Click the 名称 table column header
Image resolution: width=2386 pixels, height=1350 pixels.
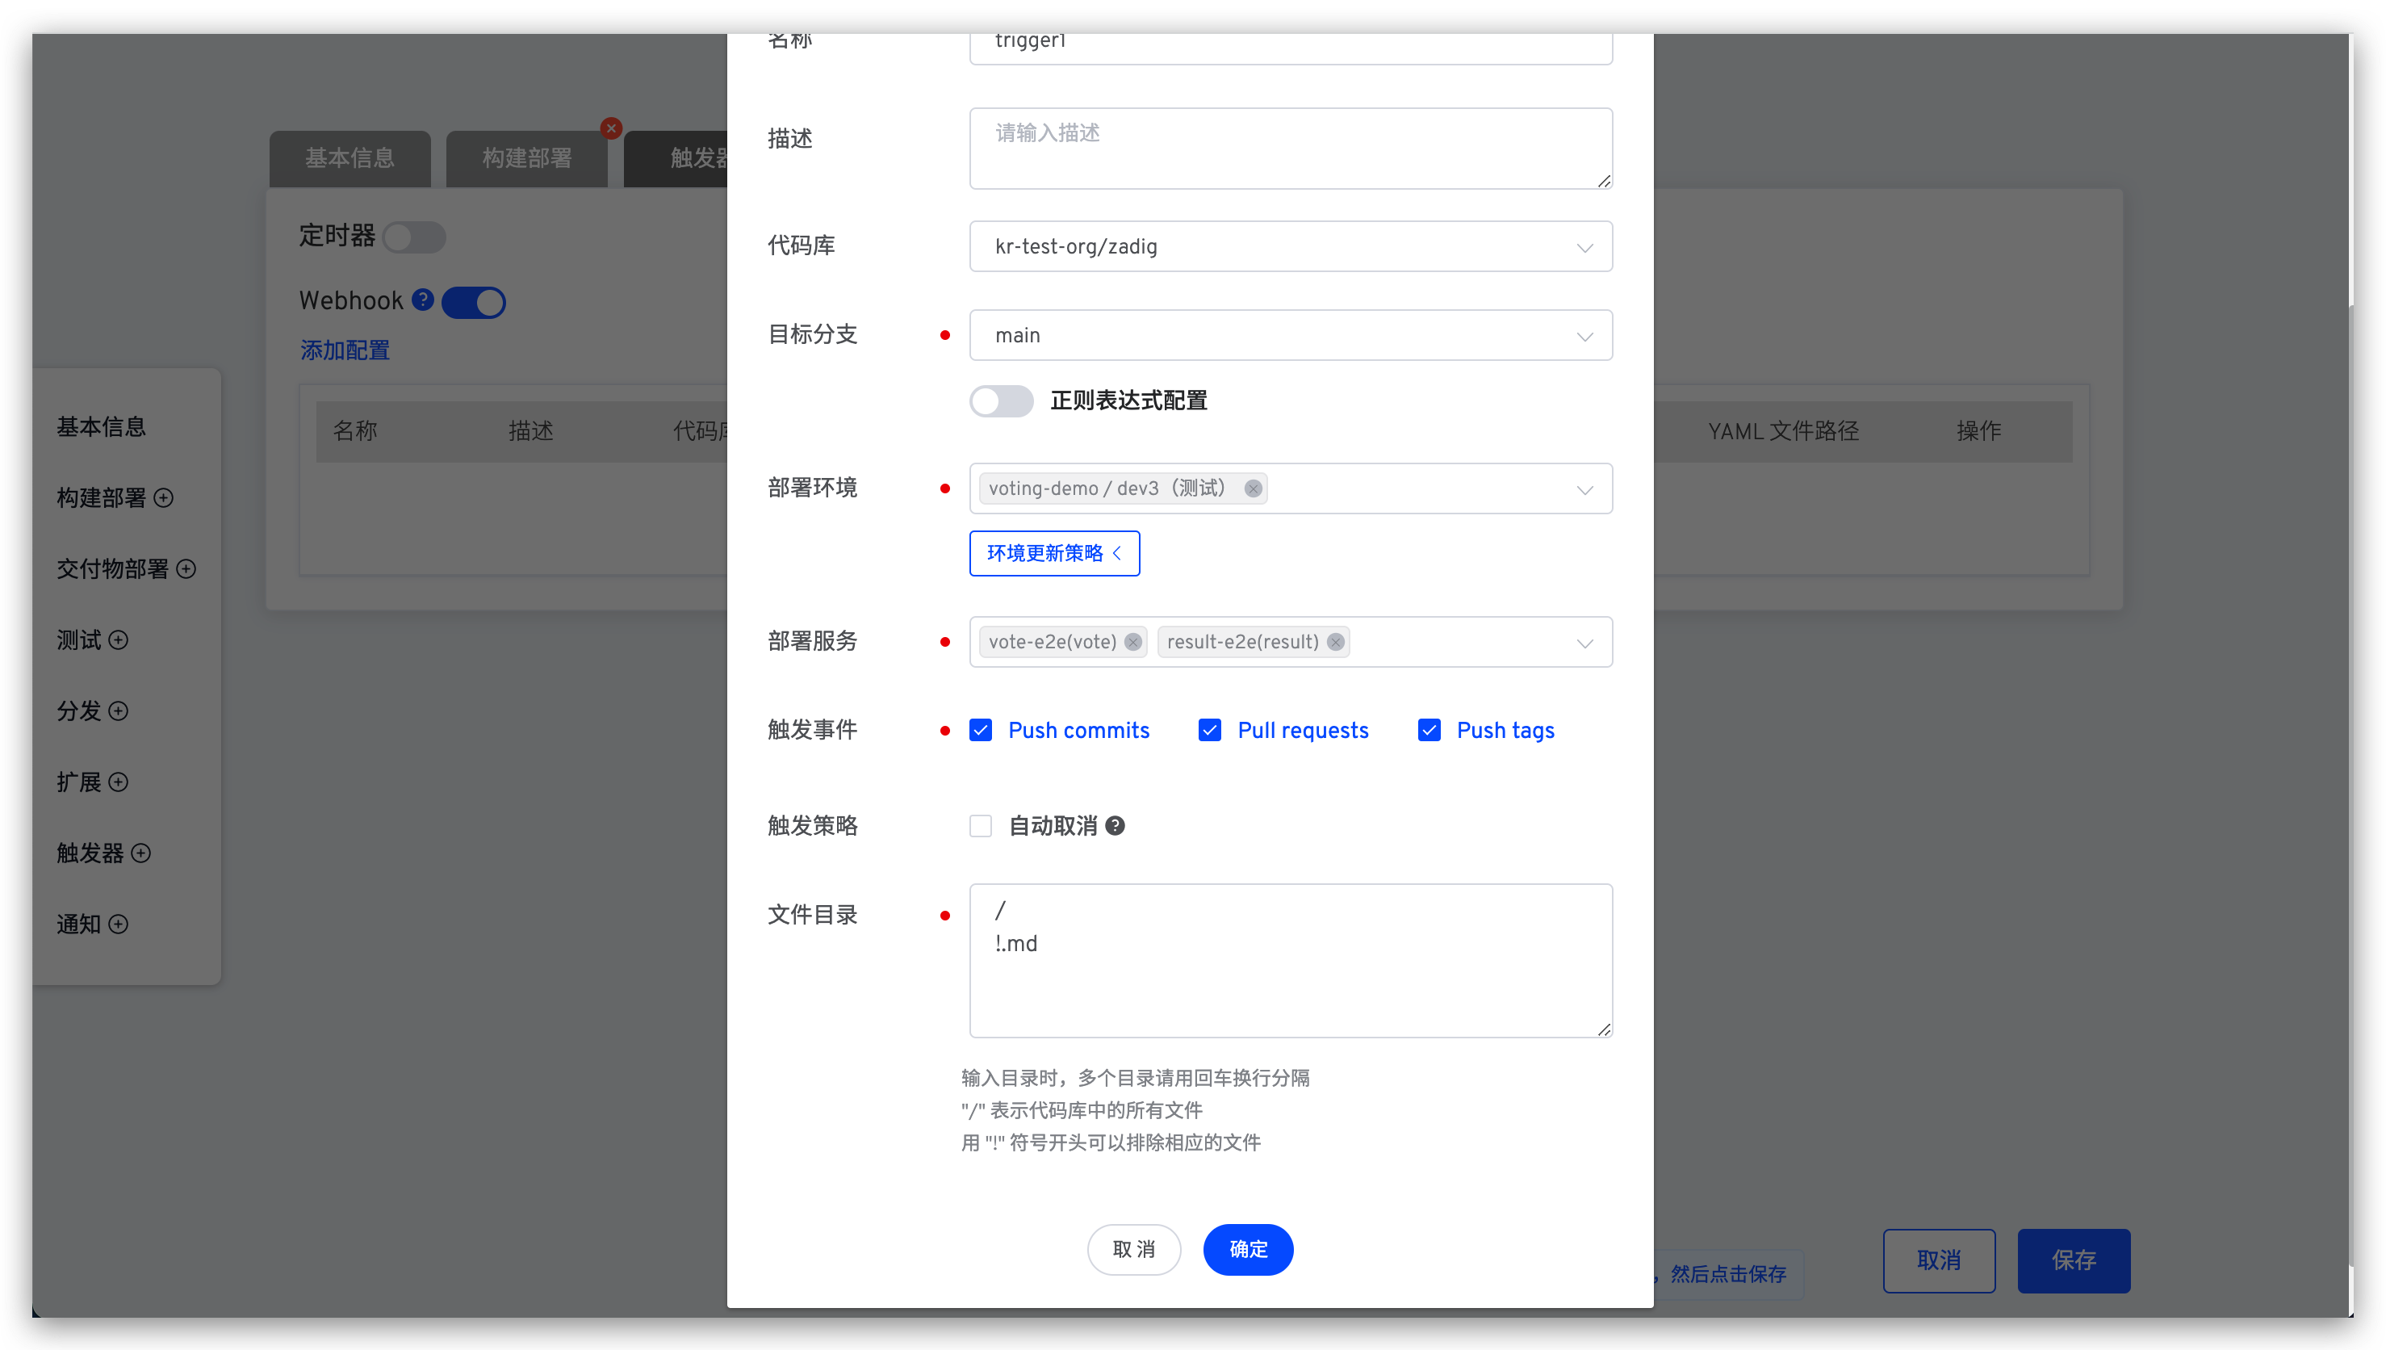(x=355, y=431)
